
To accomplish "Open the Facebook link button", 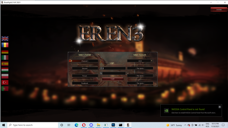I will (x=85, y=83).
